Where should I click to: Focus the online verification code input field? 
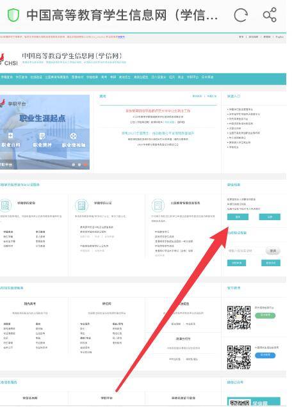245,251
